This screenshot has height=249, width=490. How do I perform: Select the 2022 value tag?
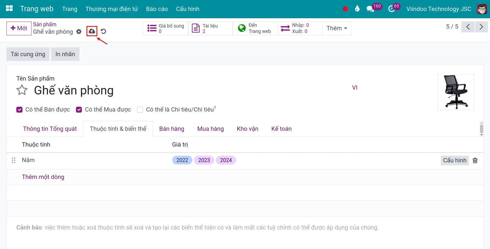(x=182, y=160)
